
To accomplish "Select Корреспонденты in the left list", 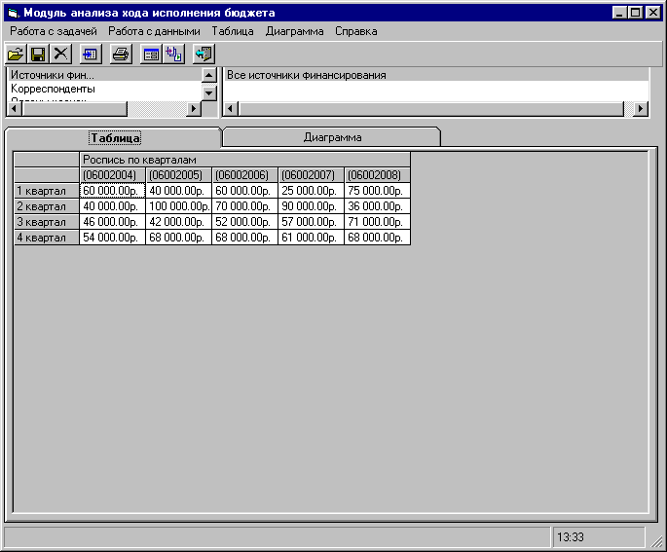I will coord(104,89).
